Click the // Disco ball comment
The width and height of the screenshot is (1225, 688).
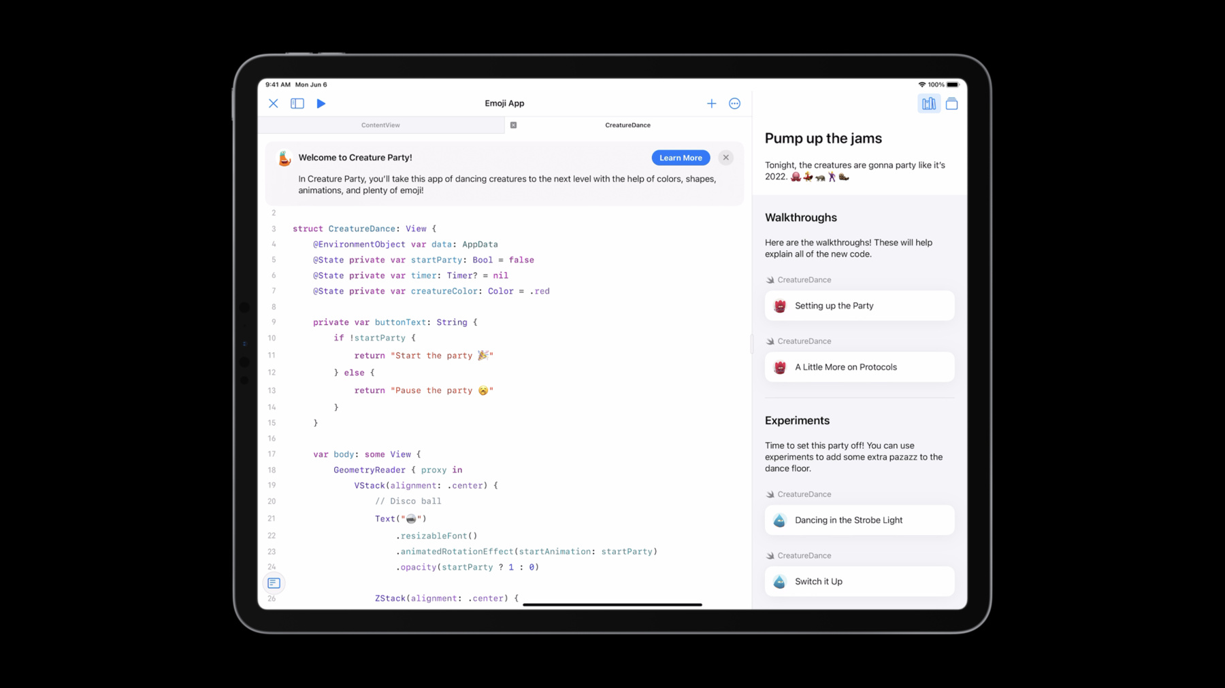pyautogui.click(x=408, y=501)
